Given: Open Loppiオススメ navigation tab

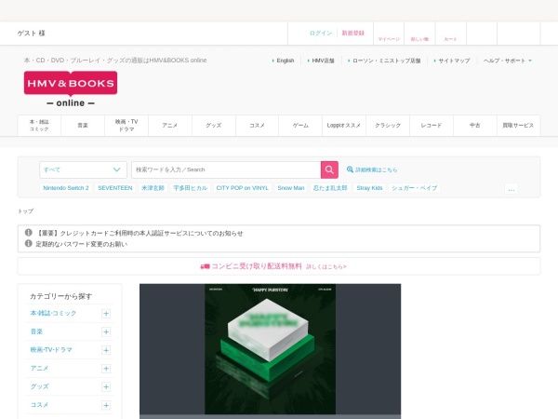Looking at the screenshot, I should click(x=344, y=126).
